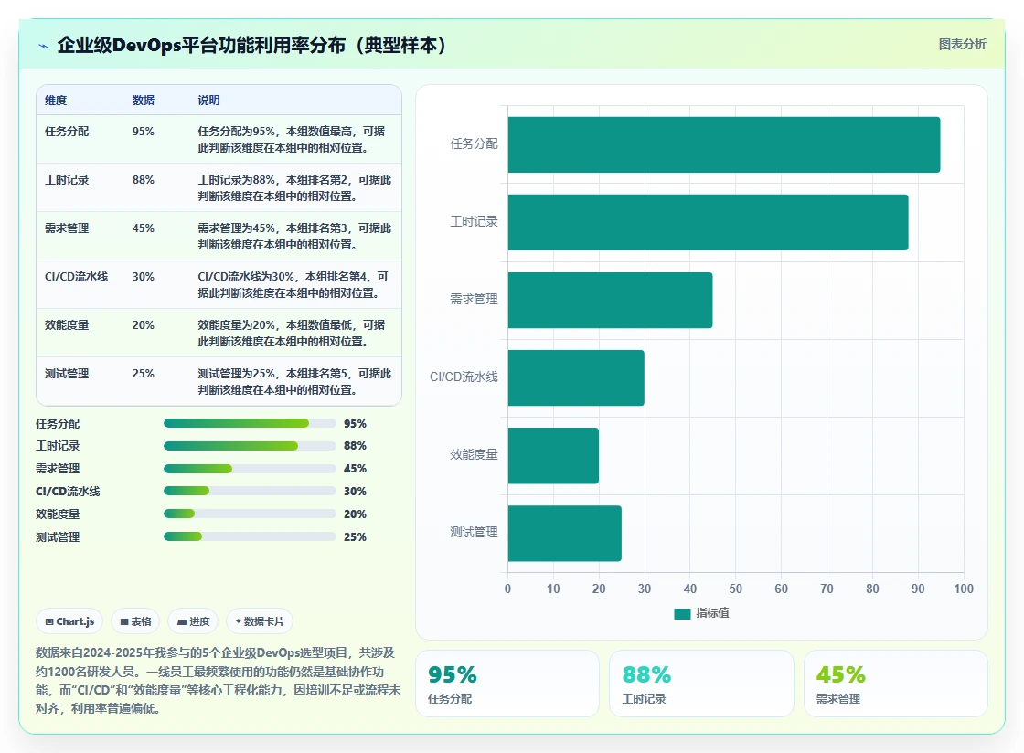
Task: Click the 效能度量 progress bar
Action: (x=250, y=514)
